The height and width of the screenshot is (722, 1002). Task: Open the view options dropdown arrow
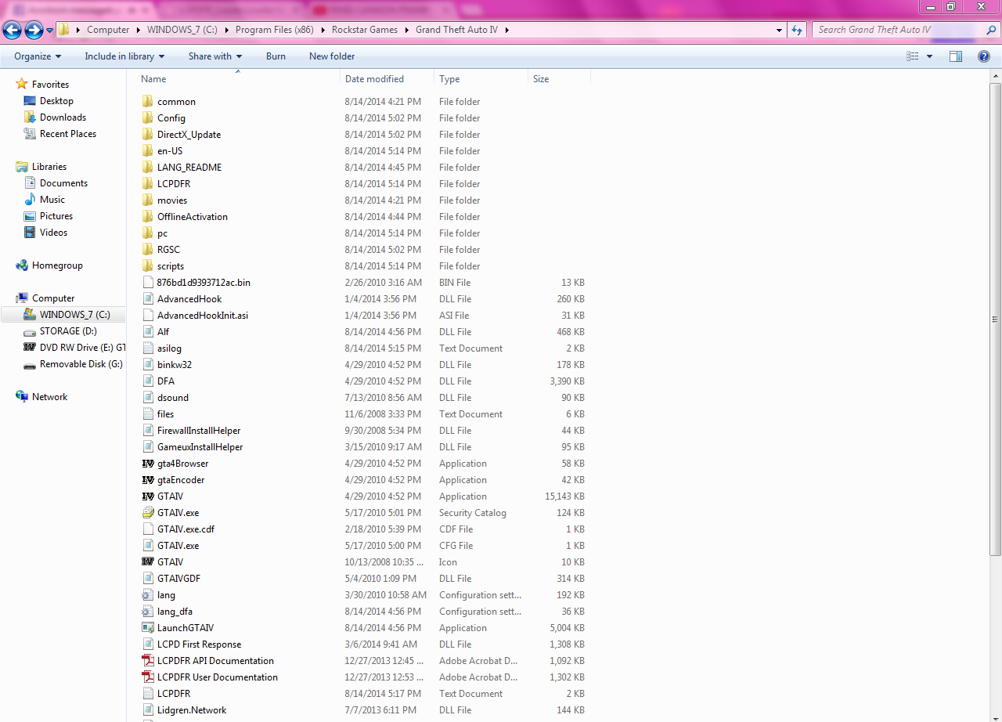click(x=929, y=56)
